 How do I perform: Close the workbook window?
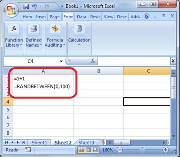[x=172, y=16]
